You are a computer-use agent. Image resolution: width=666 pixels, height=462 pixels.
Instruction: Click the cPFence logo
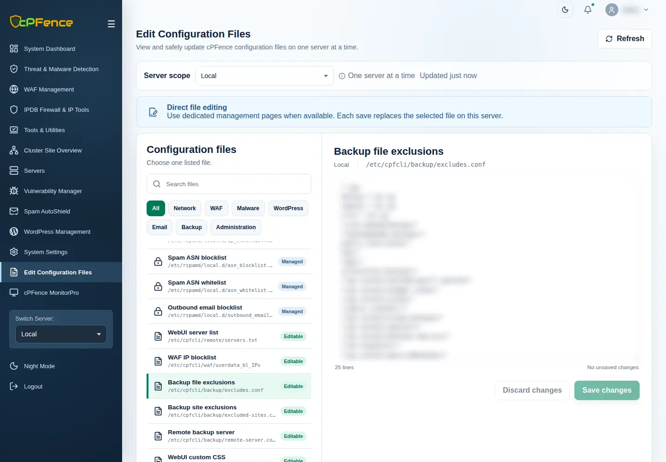click(x=41, y=22)
